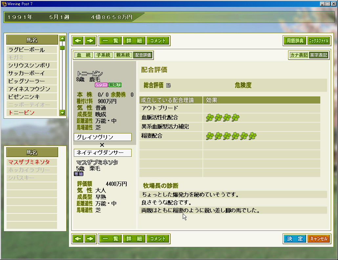Switch to the 子系統 tab

coord(103,55)
